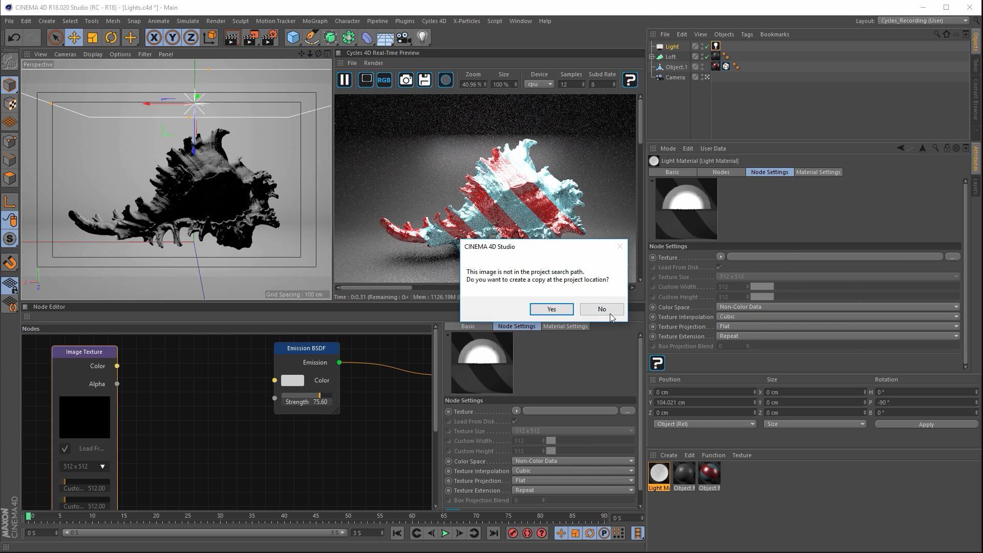Screen dimensions: 983x553
Task: Click the Coordinate System icon
Action: point(210,37)
